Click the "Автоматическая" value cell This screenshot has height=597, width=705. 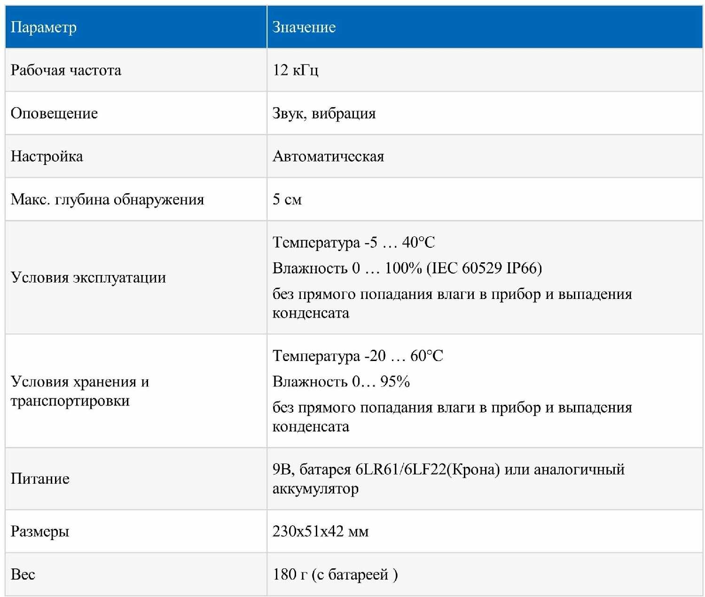pos(328,156)
